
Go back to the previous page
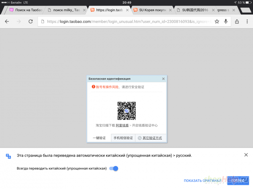click(x=7, y=21)
